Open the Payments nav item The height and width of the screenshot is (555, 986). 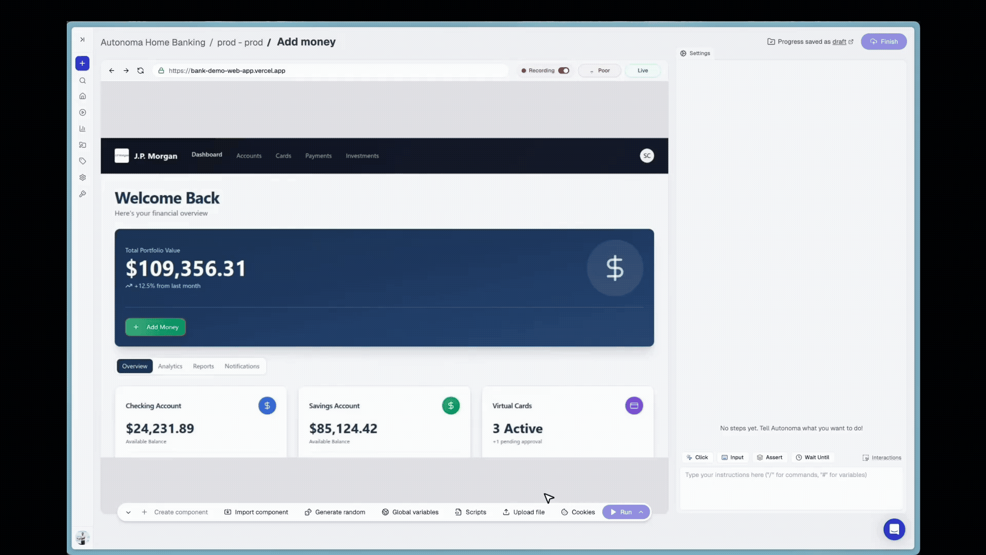point(318,156)
